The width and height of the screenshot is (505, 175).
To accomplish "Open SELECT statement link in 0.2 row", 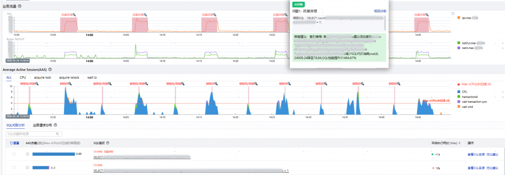I will [191, 171].
